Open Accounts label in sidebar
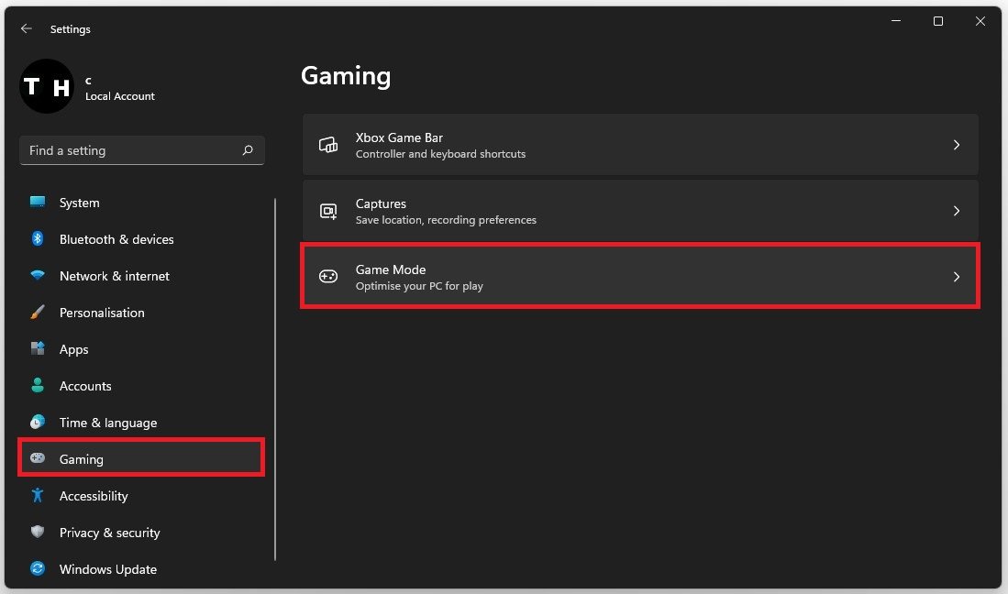The image size is (1008, 594). pyautogui.click(x=85, y=386)
